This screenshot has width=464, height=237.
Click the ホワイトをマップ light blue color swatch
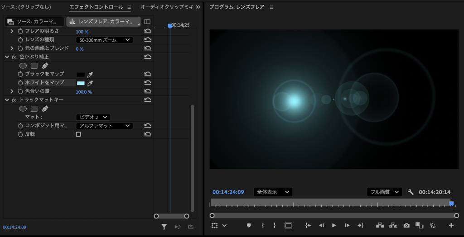[81, 83]
